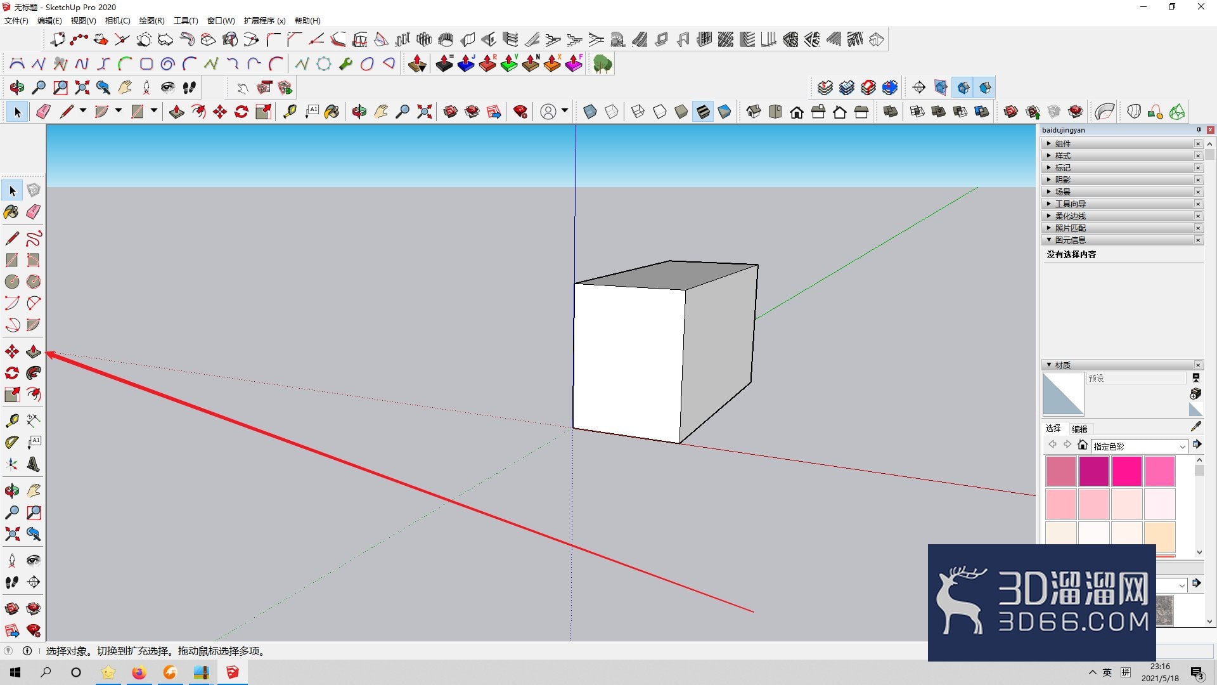Pick the magenta color swatch
Viewport: 1217px width, 685px height.
[1094, 471]
